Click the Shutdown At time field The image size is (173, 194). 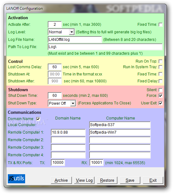point(55,74)
